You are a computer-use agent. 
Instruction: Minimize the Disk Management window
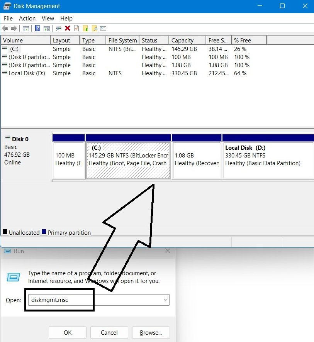[260, 6]
